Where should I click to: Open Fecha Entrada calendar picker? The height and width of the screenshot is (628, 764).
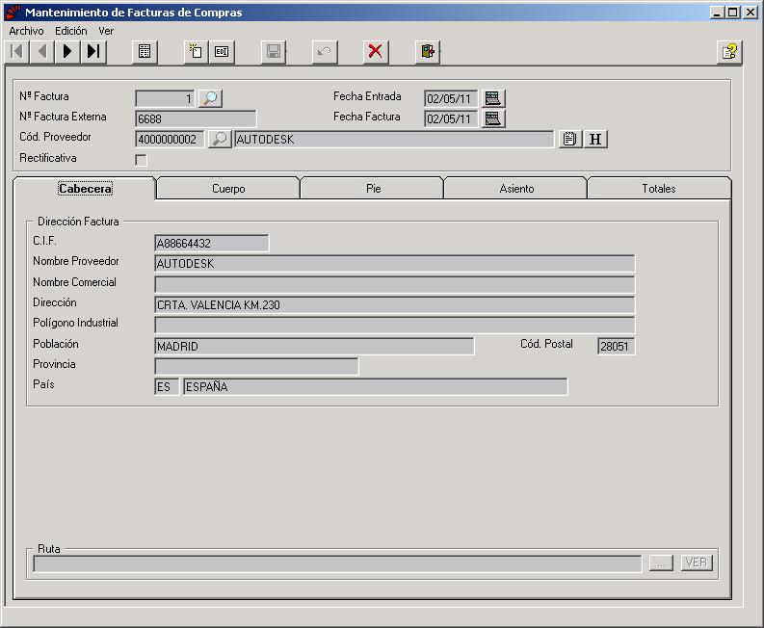[493, 98]
